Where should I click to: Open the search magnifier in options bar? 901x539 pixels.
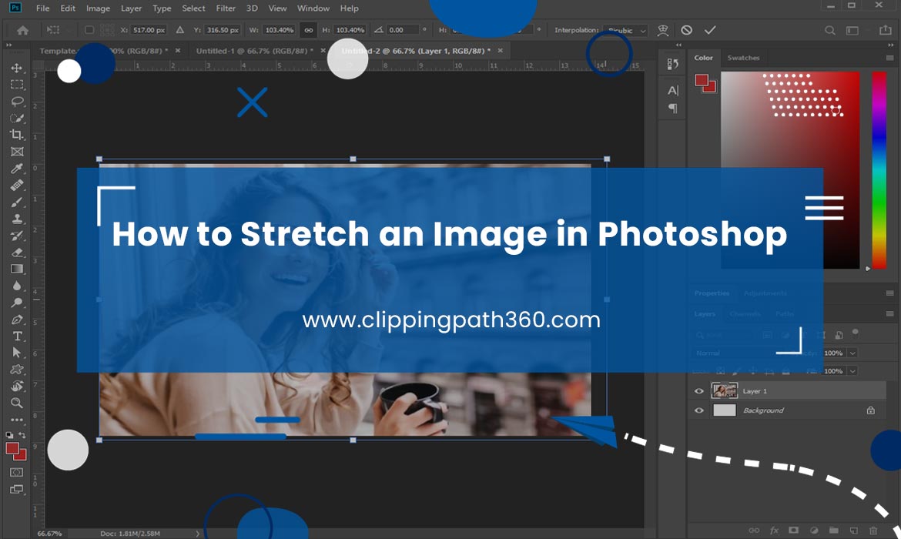point(829,31)
